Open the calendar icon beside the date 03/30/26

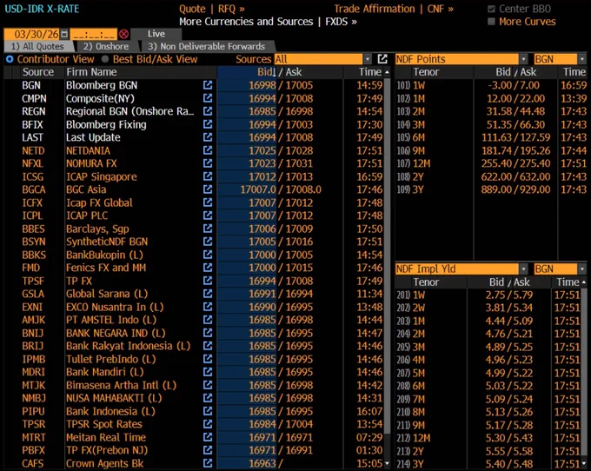pyautogui.click(x=64, y=34)
